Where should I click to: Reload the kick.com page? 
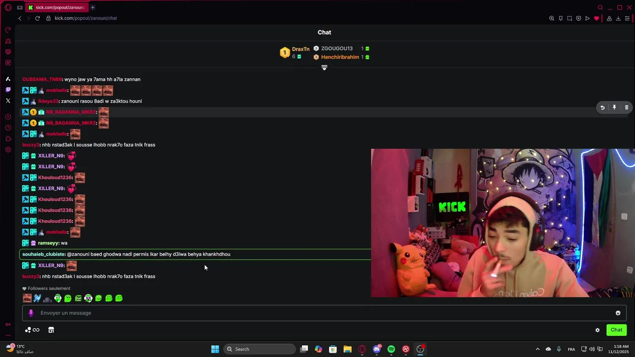[37, 18]
